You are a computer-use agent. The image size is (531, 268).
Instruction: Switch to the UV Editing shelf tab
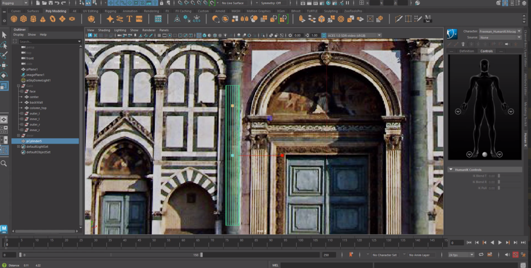tap(91, 11)
